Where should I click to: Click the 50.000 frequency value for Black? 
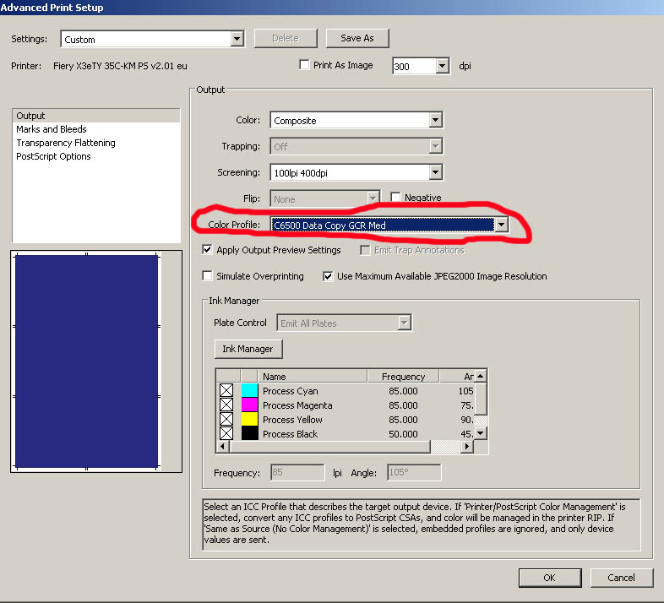[x=403, y=434]
